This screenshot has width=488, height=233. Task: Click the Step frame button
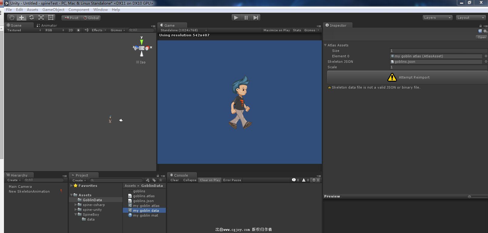(x=256, y=18)
